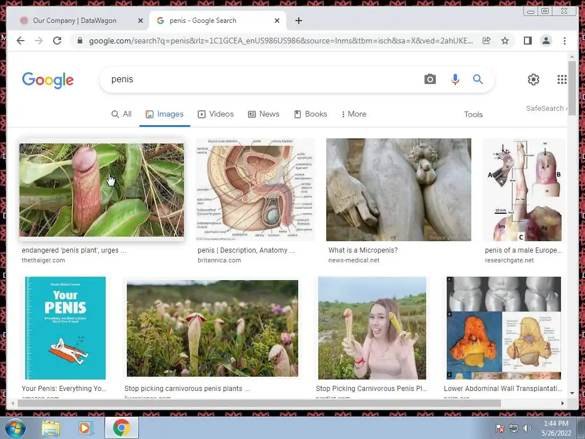Screen dimensions: 585x439
Task: Open the network tray icon
Action: point(514,428)
